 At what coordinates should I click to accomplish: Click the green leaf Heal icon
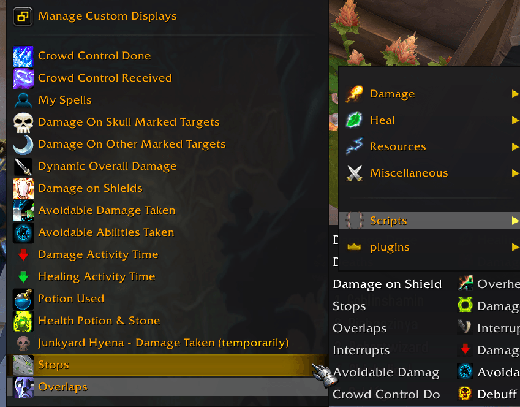354,120
